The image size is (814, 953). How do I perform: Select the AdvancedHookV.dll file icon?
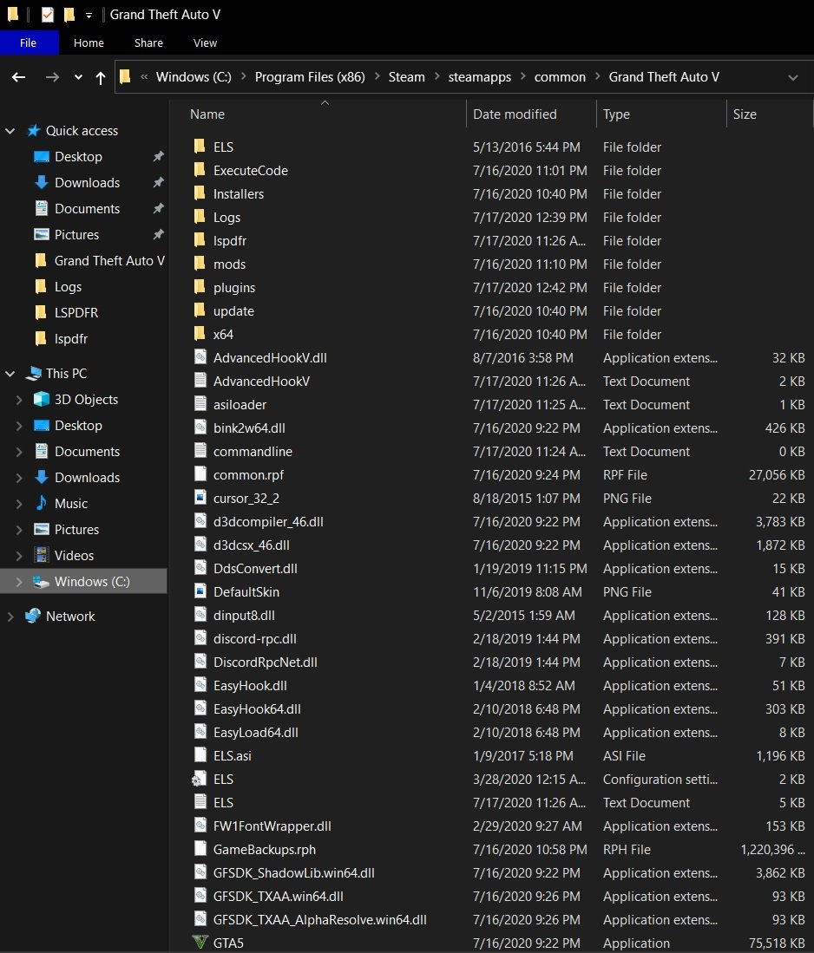pyautogui.click(x=200, y=356)
